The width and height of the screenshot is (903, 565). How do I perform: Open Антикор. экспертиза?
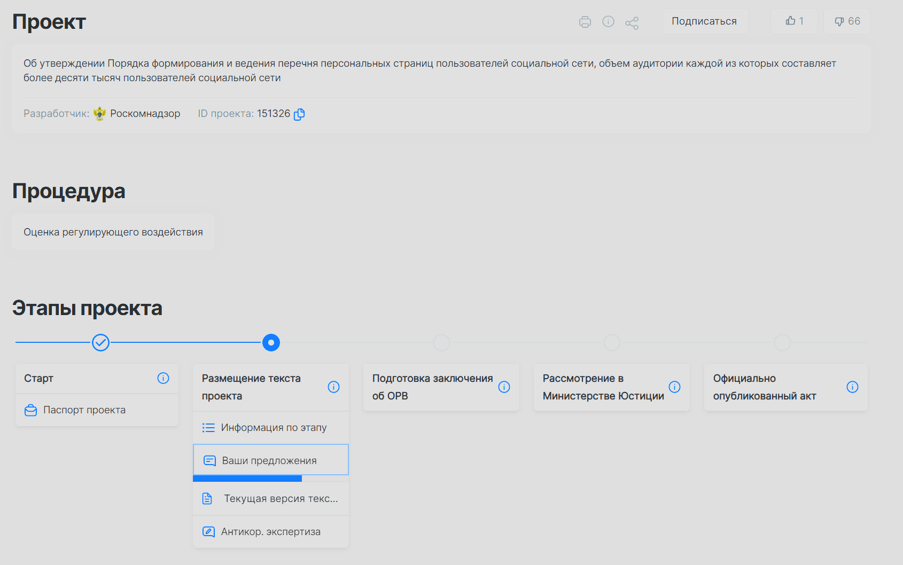click(x=271, y=532)
